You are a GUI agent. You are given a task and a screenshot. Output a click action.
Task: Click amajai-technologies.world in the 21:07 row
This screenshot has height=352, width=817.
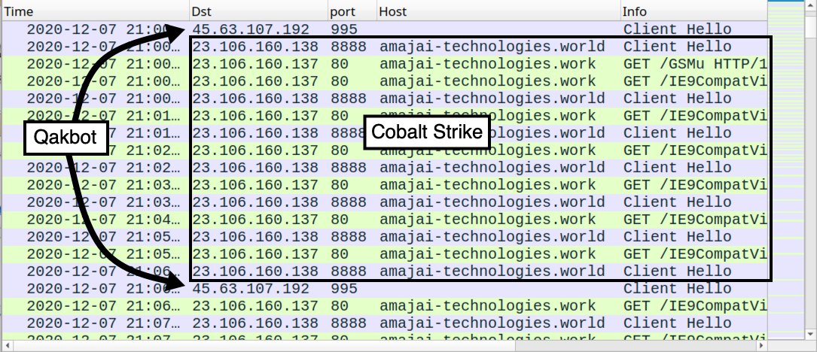coord(492,323)
